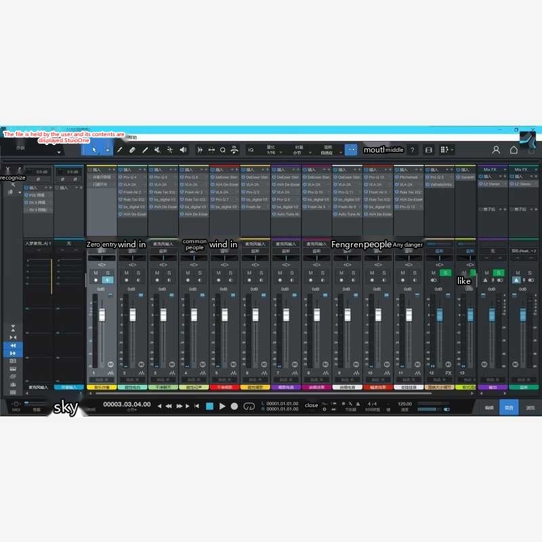Open input selector on channel 6
Viewport: 542px width, 542px height.
tap(255, 244)
